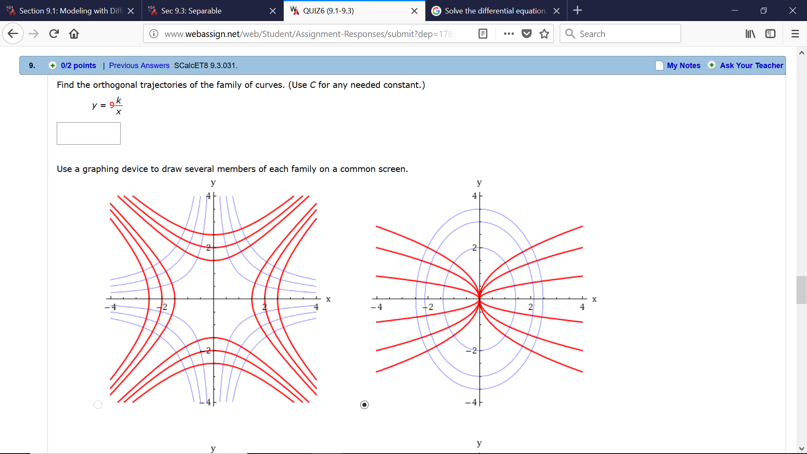Click the Solve the differential equation tab
Screen dimensions: 807x454
tap(496, 11)
